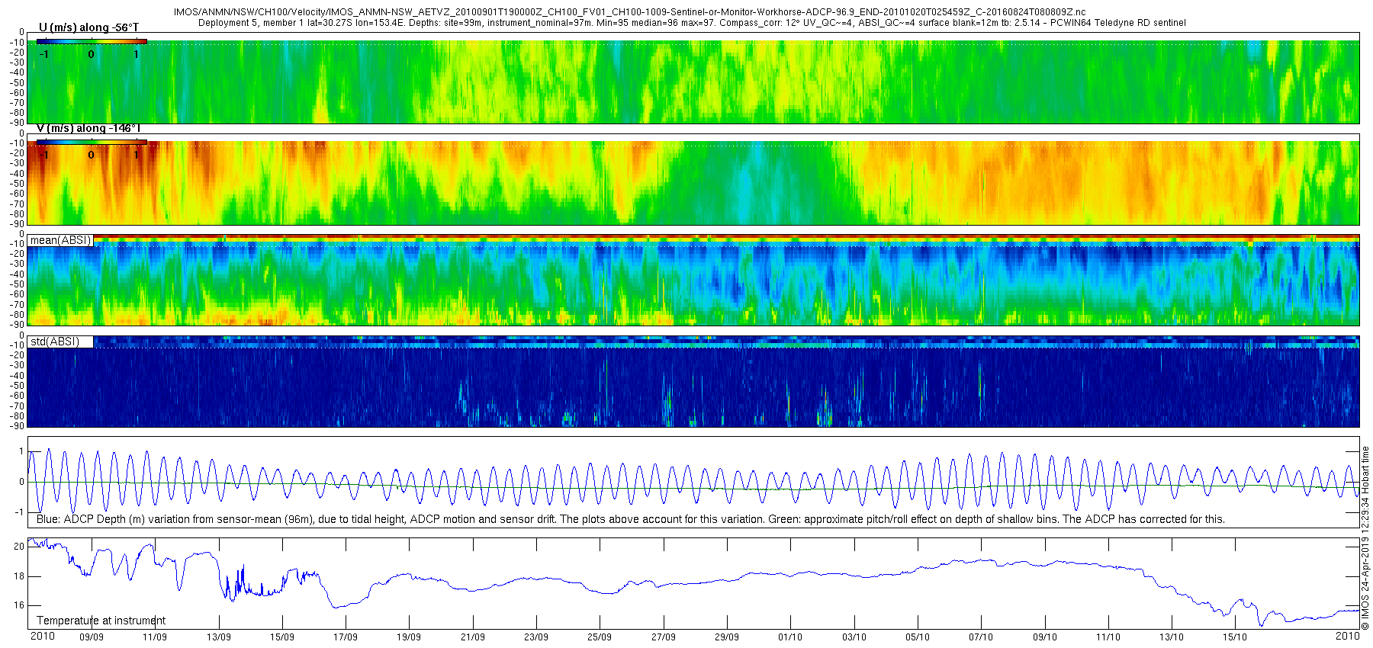Click the '15/09' date tick label
Viewport: 1373px width, 648px height.
(x=281, y=637)
